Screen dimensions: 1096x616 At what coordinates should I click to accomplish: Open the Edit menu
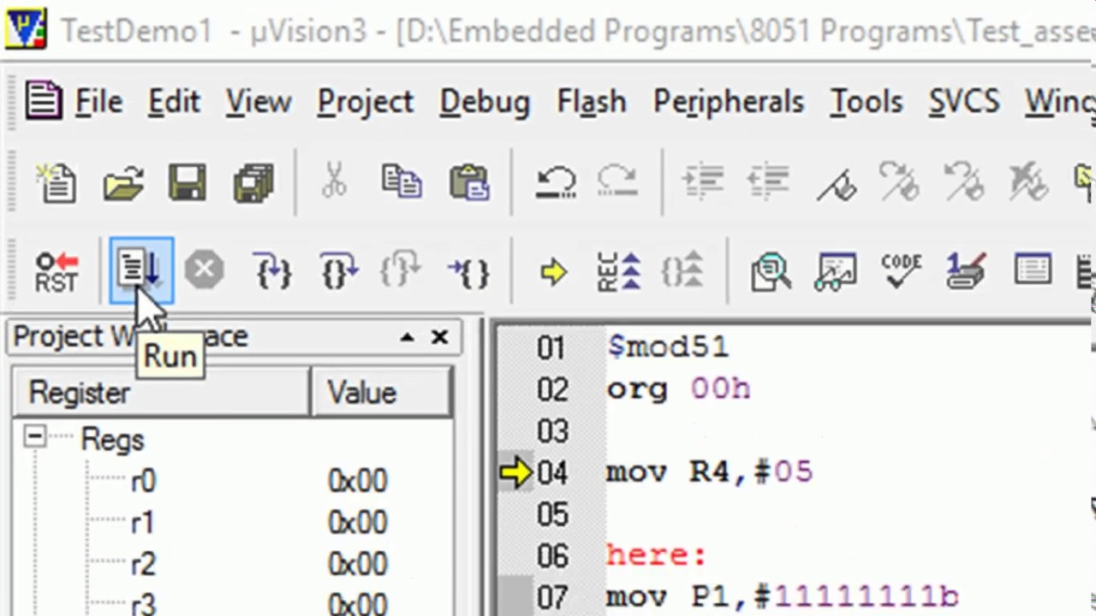(x=174, y=102)
